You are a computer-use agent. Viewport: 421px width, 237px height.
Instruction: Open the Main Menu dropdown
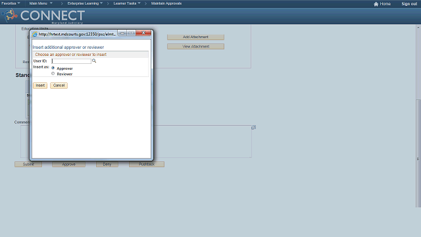click(x=41, y=3)
